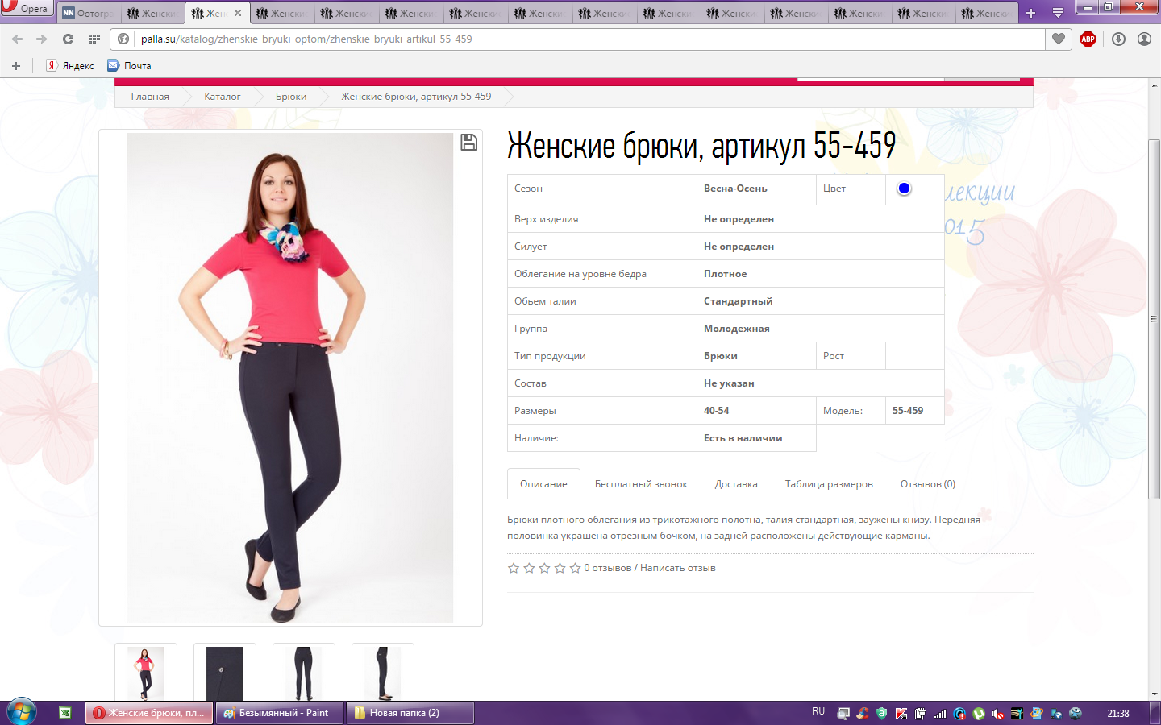
Task: Click the Есть в наличии availability text
Action: coord(743,438)
